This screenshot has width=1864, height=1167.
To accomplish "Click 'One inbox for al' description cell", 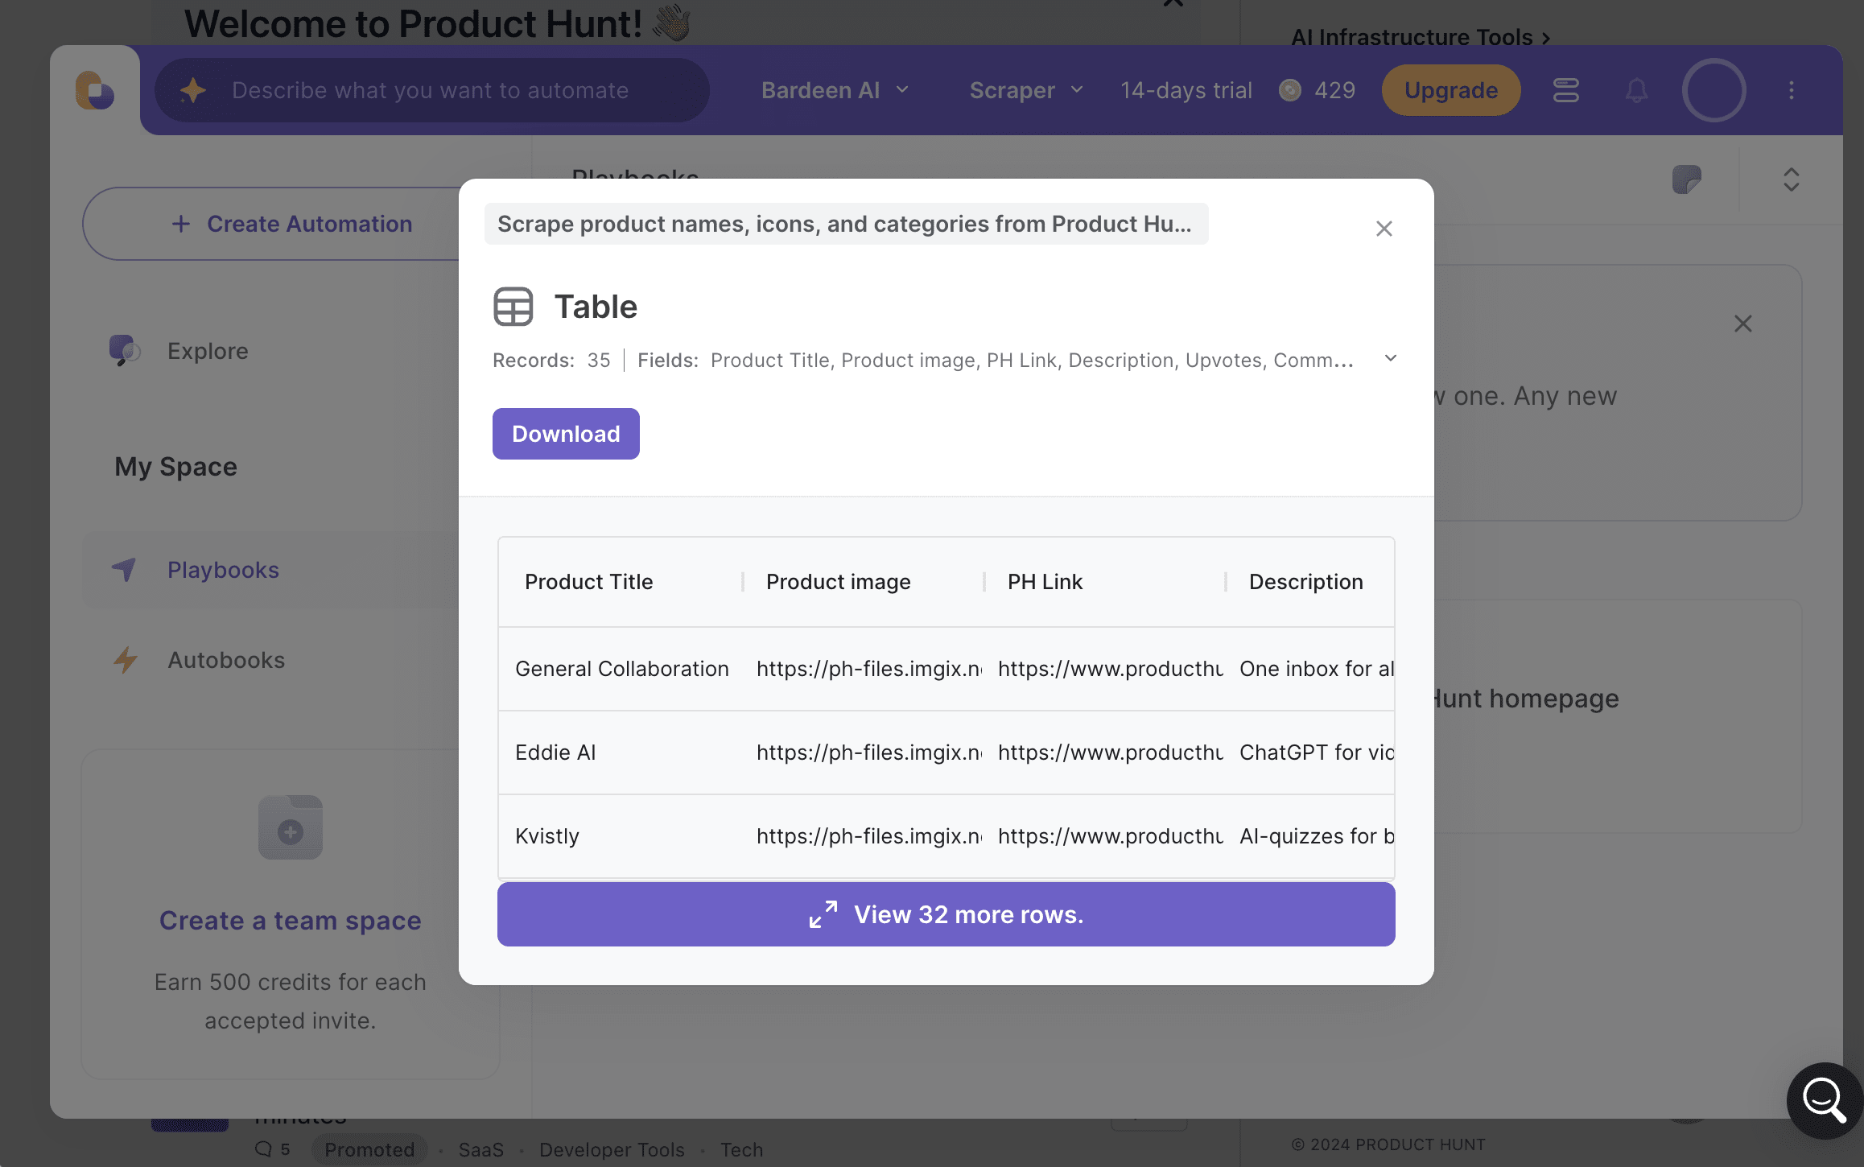I will pyautogui.click(x=1317, y=669).
